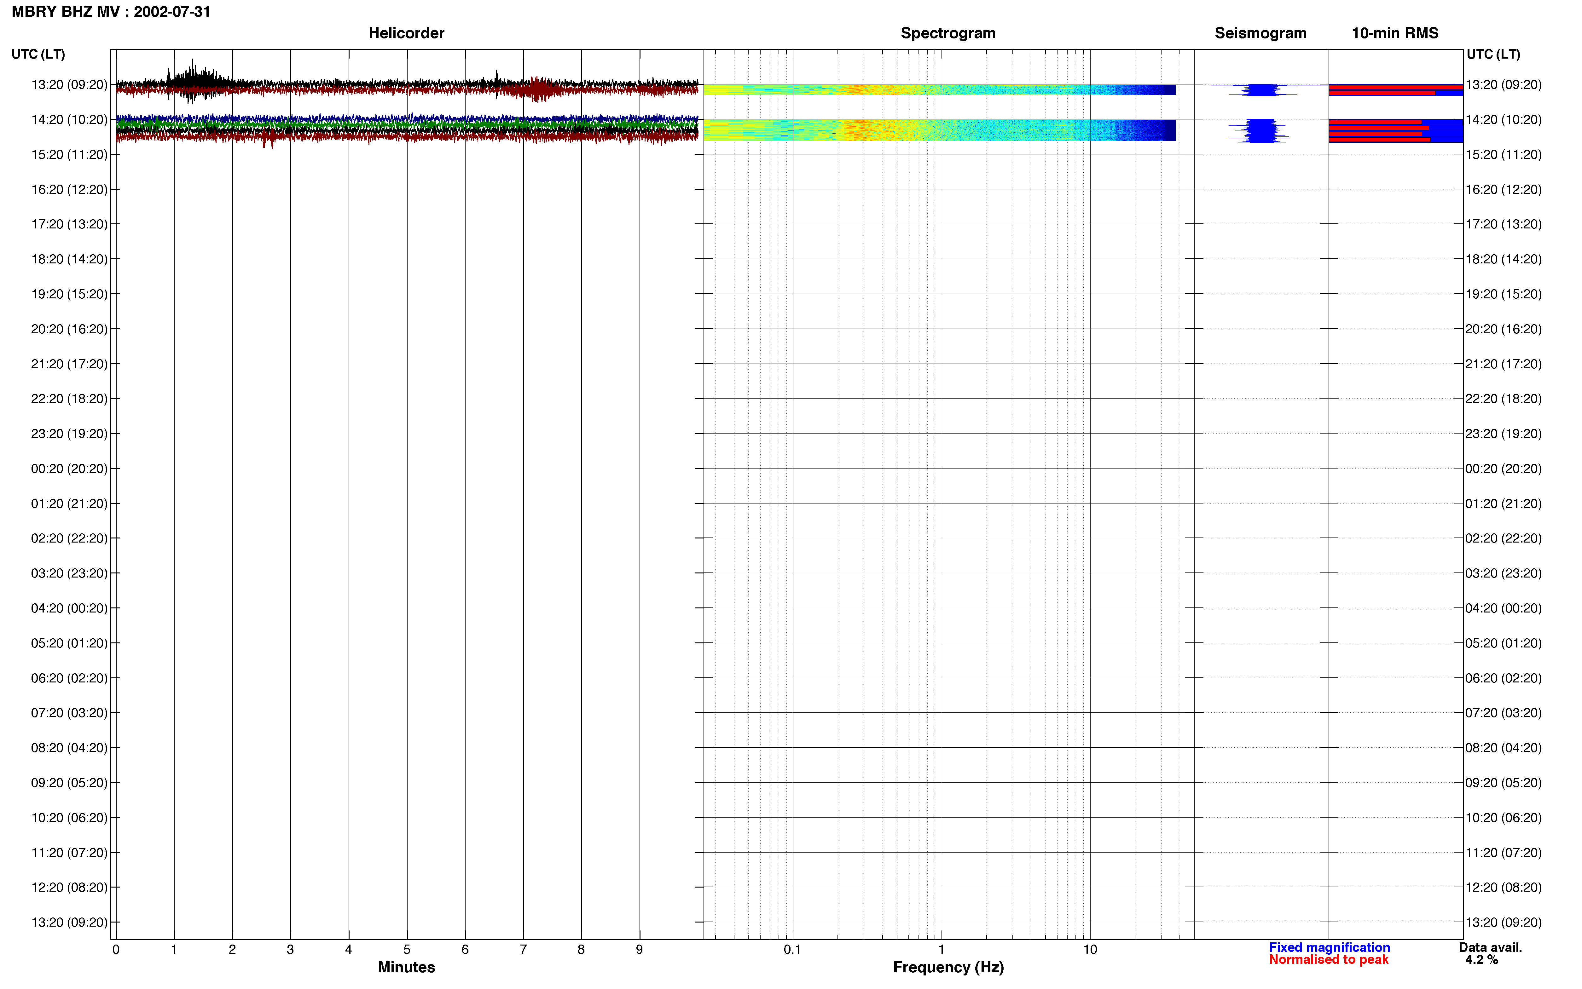The height and width of the screenshot is (989, 1582).
Task: Click the left 12:20 (08:20) time label
Action: click(69, 888)
